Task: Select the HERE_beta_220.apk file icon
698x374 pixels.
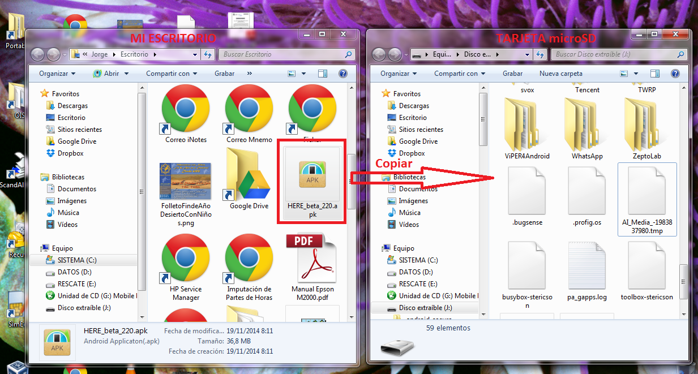Action: click(312, 175)
